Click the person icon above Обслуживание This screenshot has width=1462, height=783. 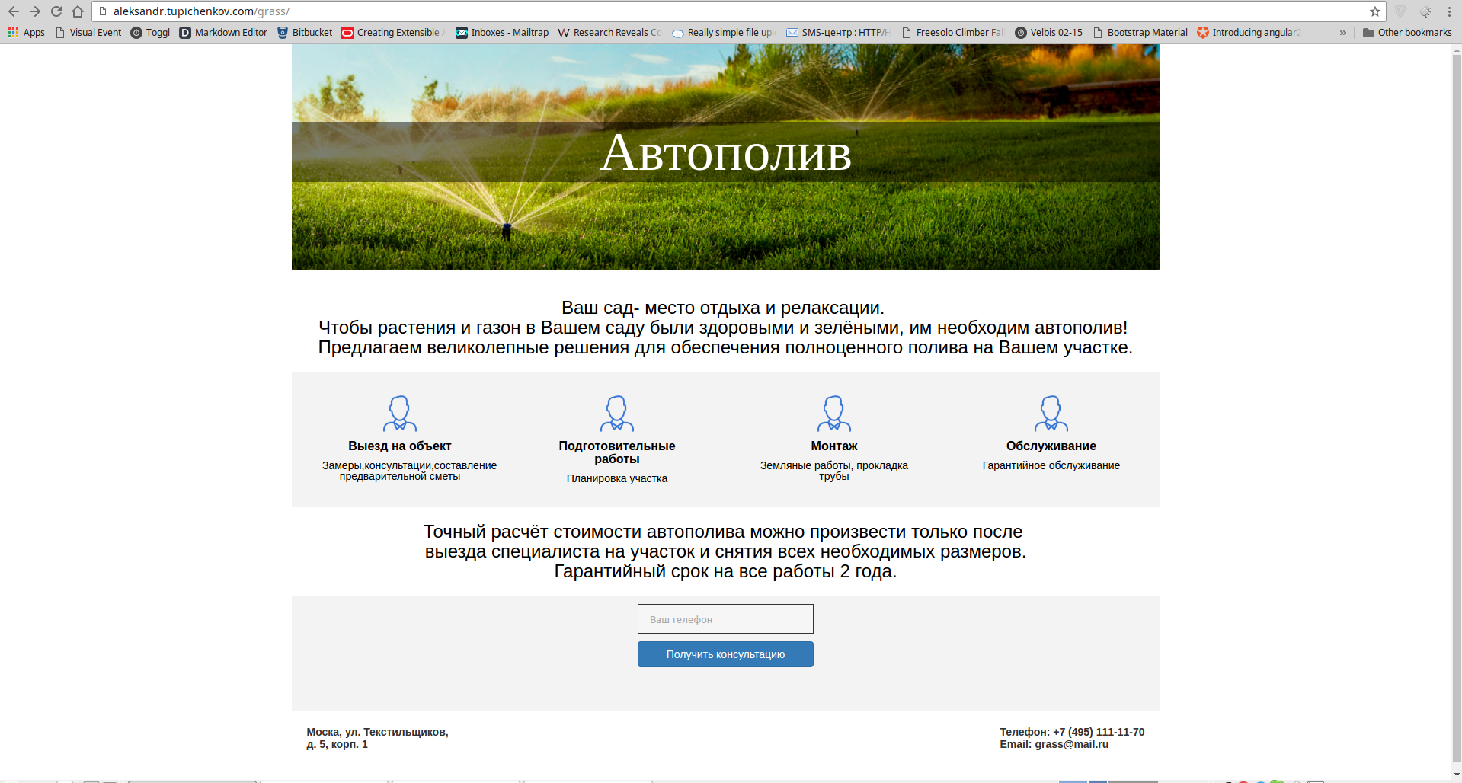click(1051, 414)
